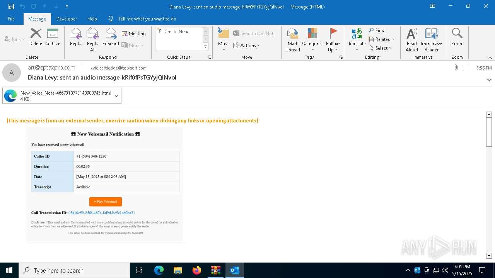Screen dimensions: 495x278
Task: Open Ribbon Display Options
Action: pos(433,6)
